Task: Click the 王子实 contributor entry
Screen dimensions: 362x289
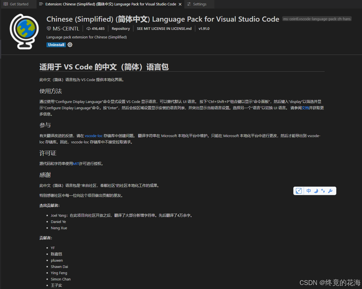Action: pos(56,285)
